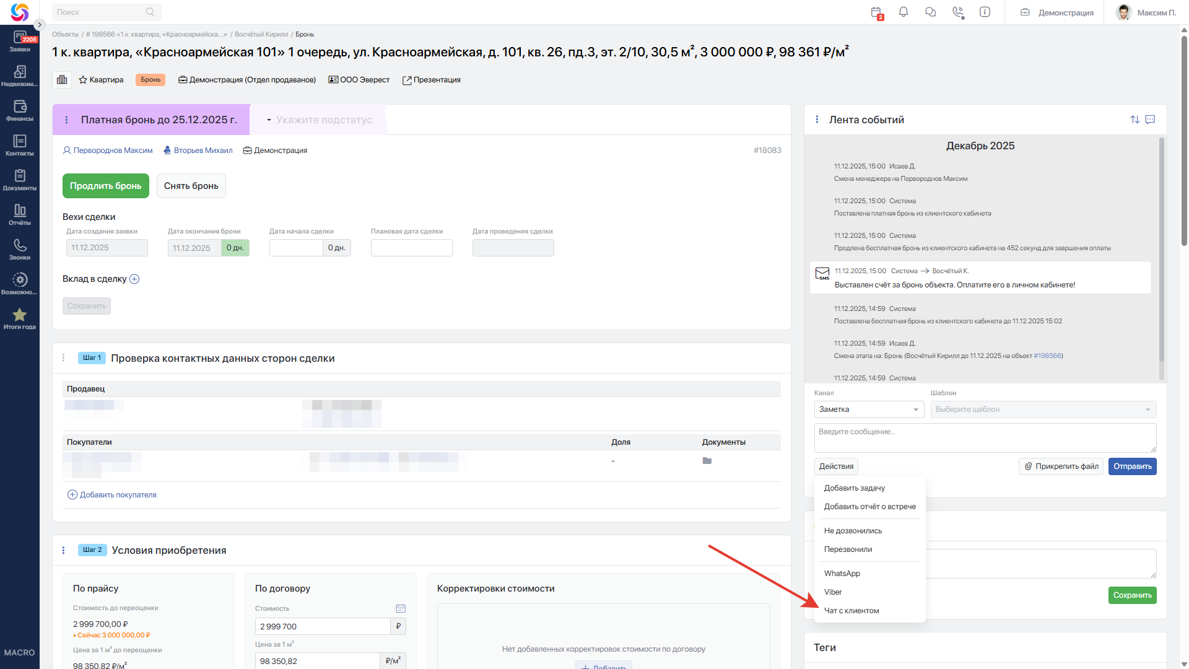The height and width of the screenshot is (669, 1189).
Task: Open contract cost calculator icon
Action: (401, 608)
